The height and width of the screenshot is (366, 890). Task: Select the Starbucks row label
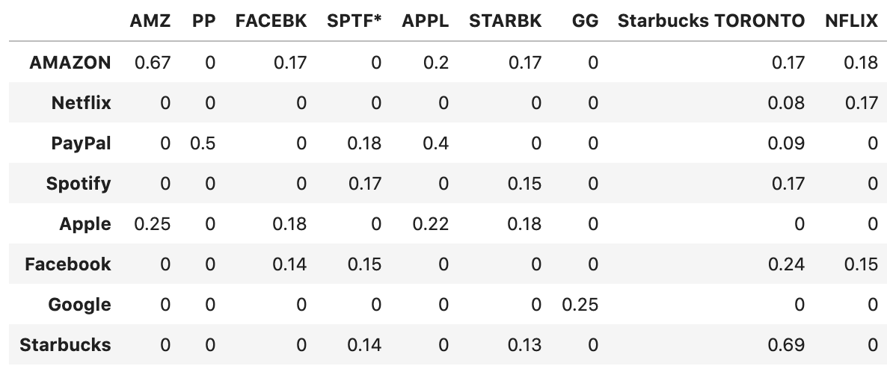(x=65, y=344)
